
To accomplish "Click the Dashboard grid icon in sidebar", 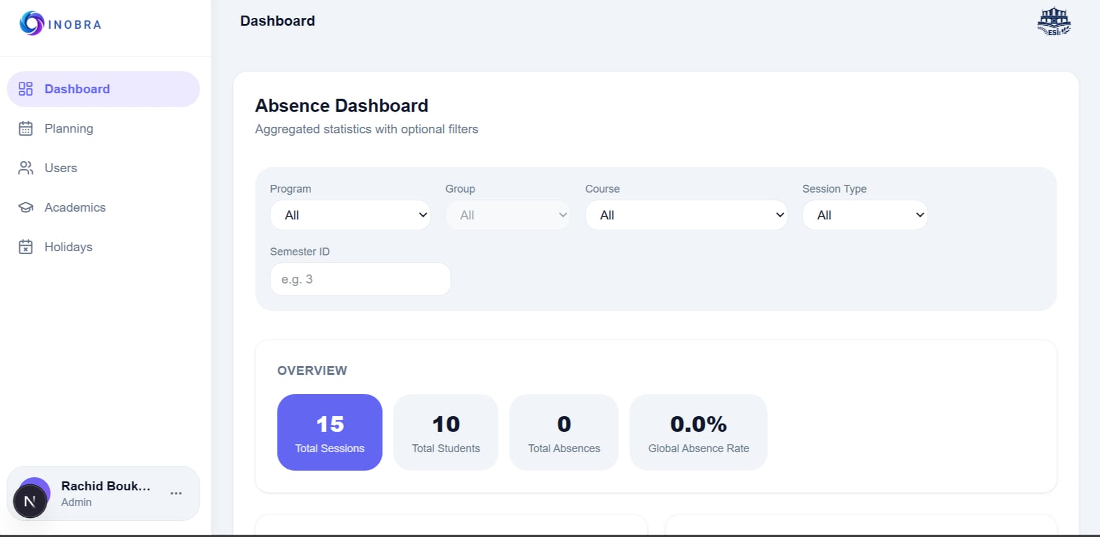I will (26, 89).
